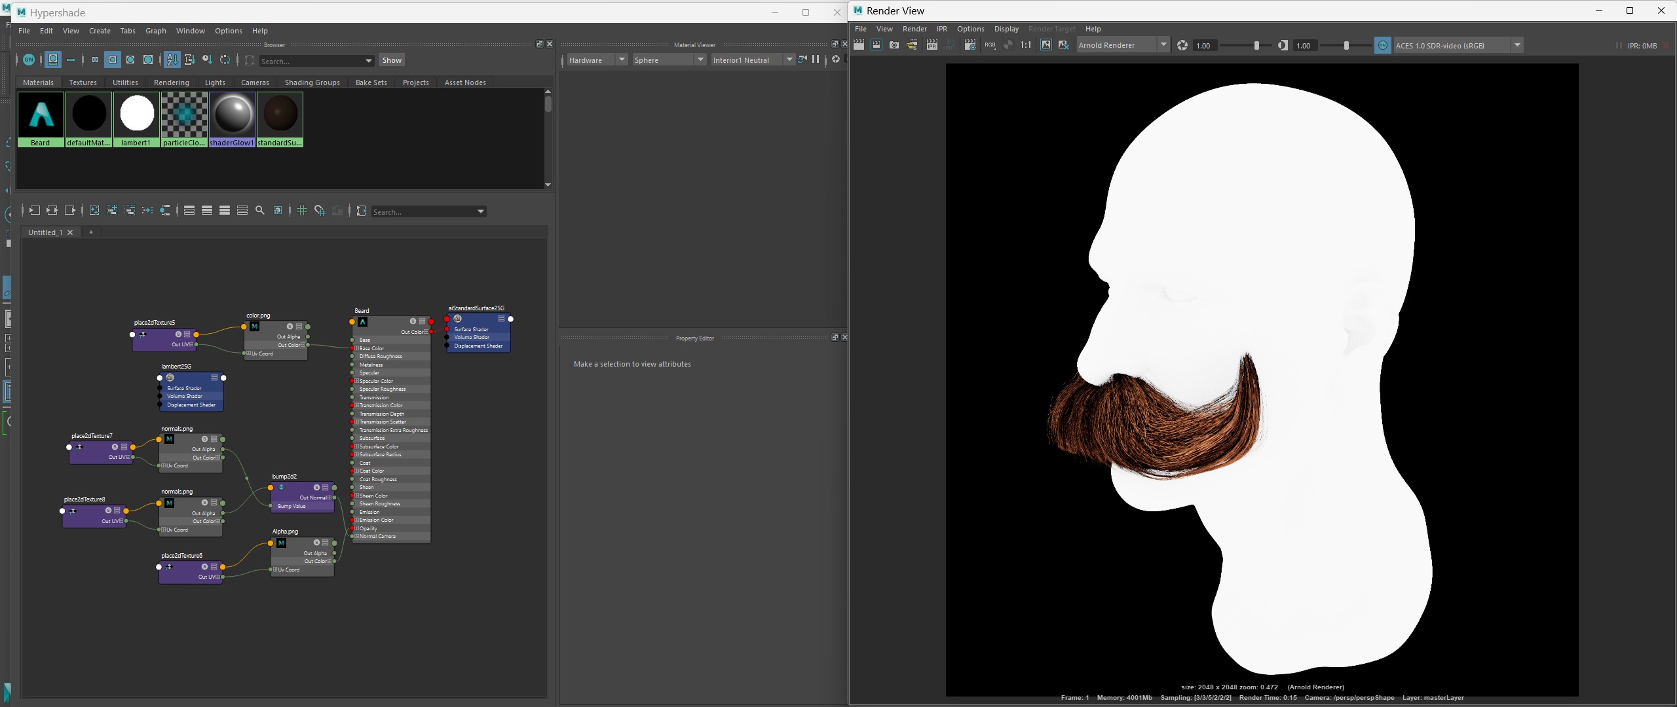1677x707 pixels.
Task: Click view as icons button in Browser toolbar
Action: pyautogui.click(x=53, y=60)
